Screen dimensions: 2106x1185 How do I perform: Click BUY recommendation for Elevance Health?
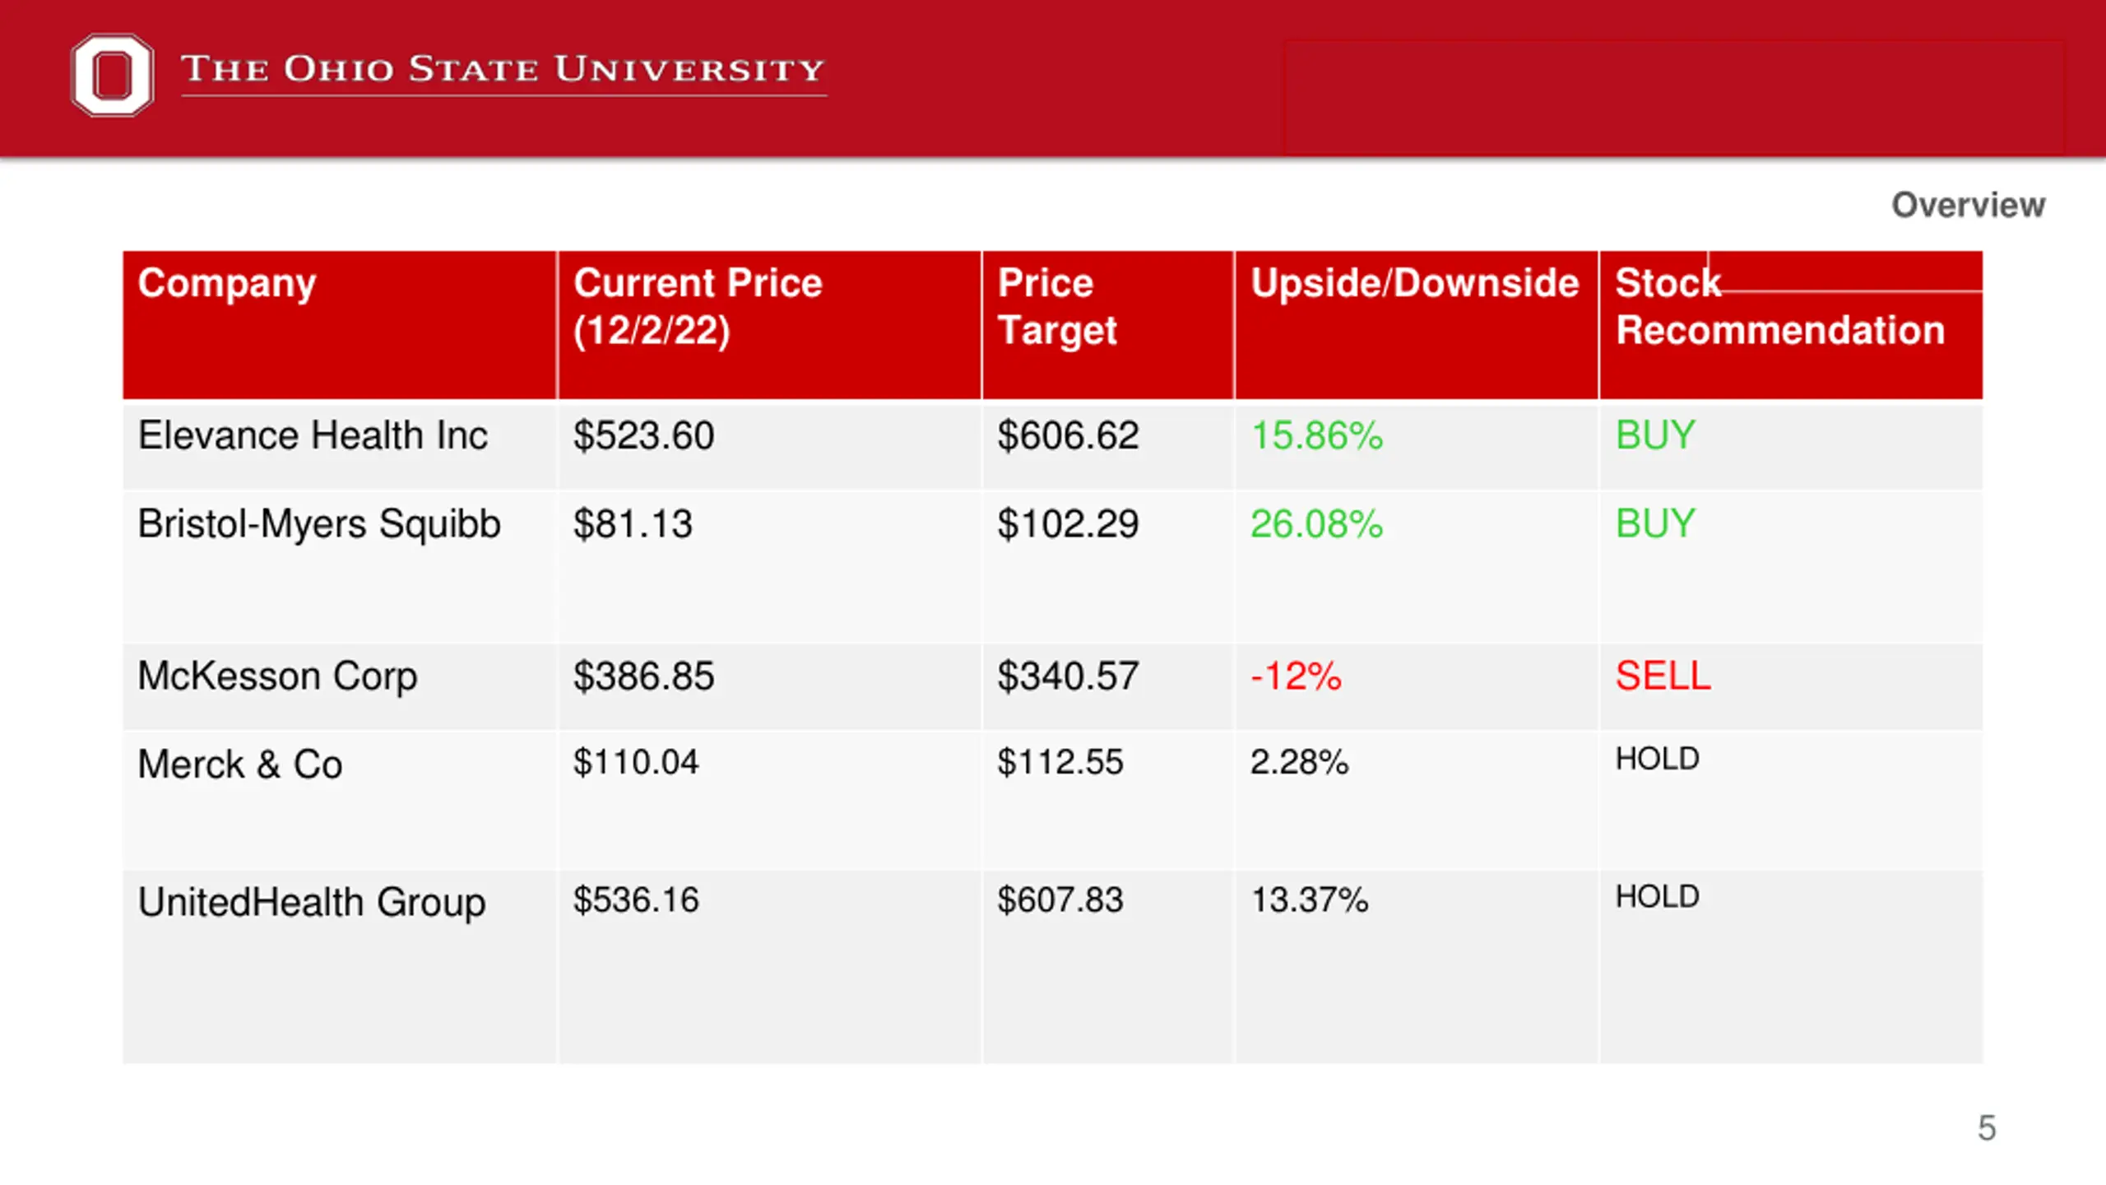pyautogui.click(x=1655, y=434)
